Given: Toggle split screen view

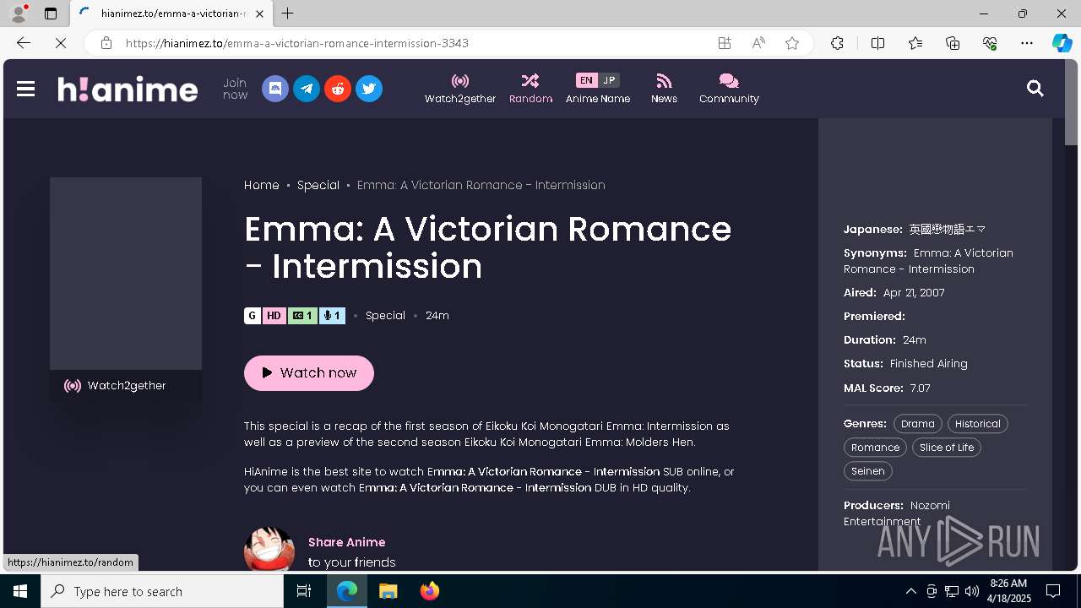Looking at the screenshot, I should (x=877, y=43).
